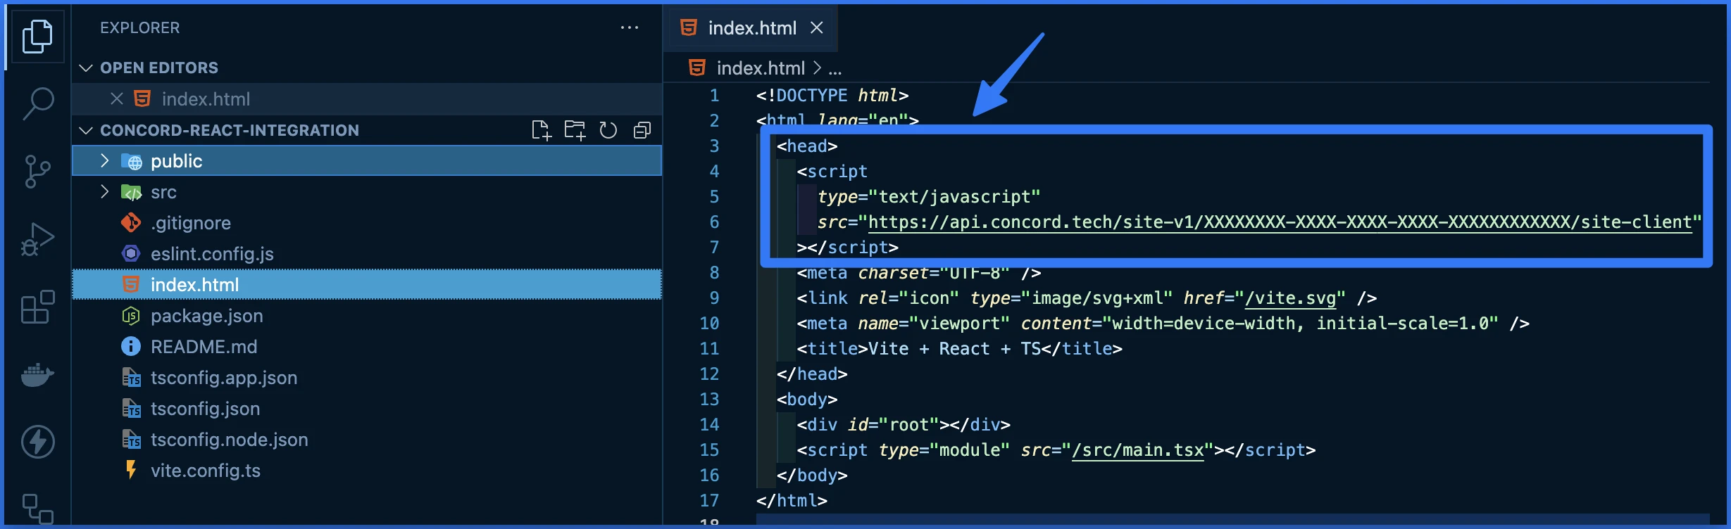This screenshot has width=1731, height=529.
Task: Click the ESLint icon beside eslint.config.js
Action: coord(131,254)
